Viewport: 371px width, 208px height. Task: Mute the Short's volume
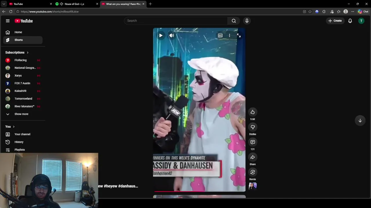coord(172,36)
